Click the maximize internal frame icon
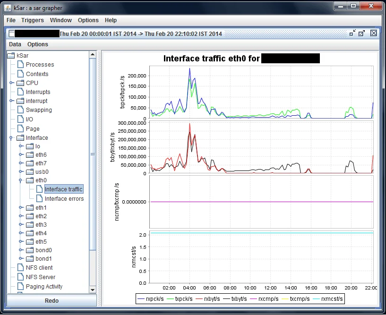Image resolution: width=386 pixels, height=315 pixels. 362,33
